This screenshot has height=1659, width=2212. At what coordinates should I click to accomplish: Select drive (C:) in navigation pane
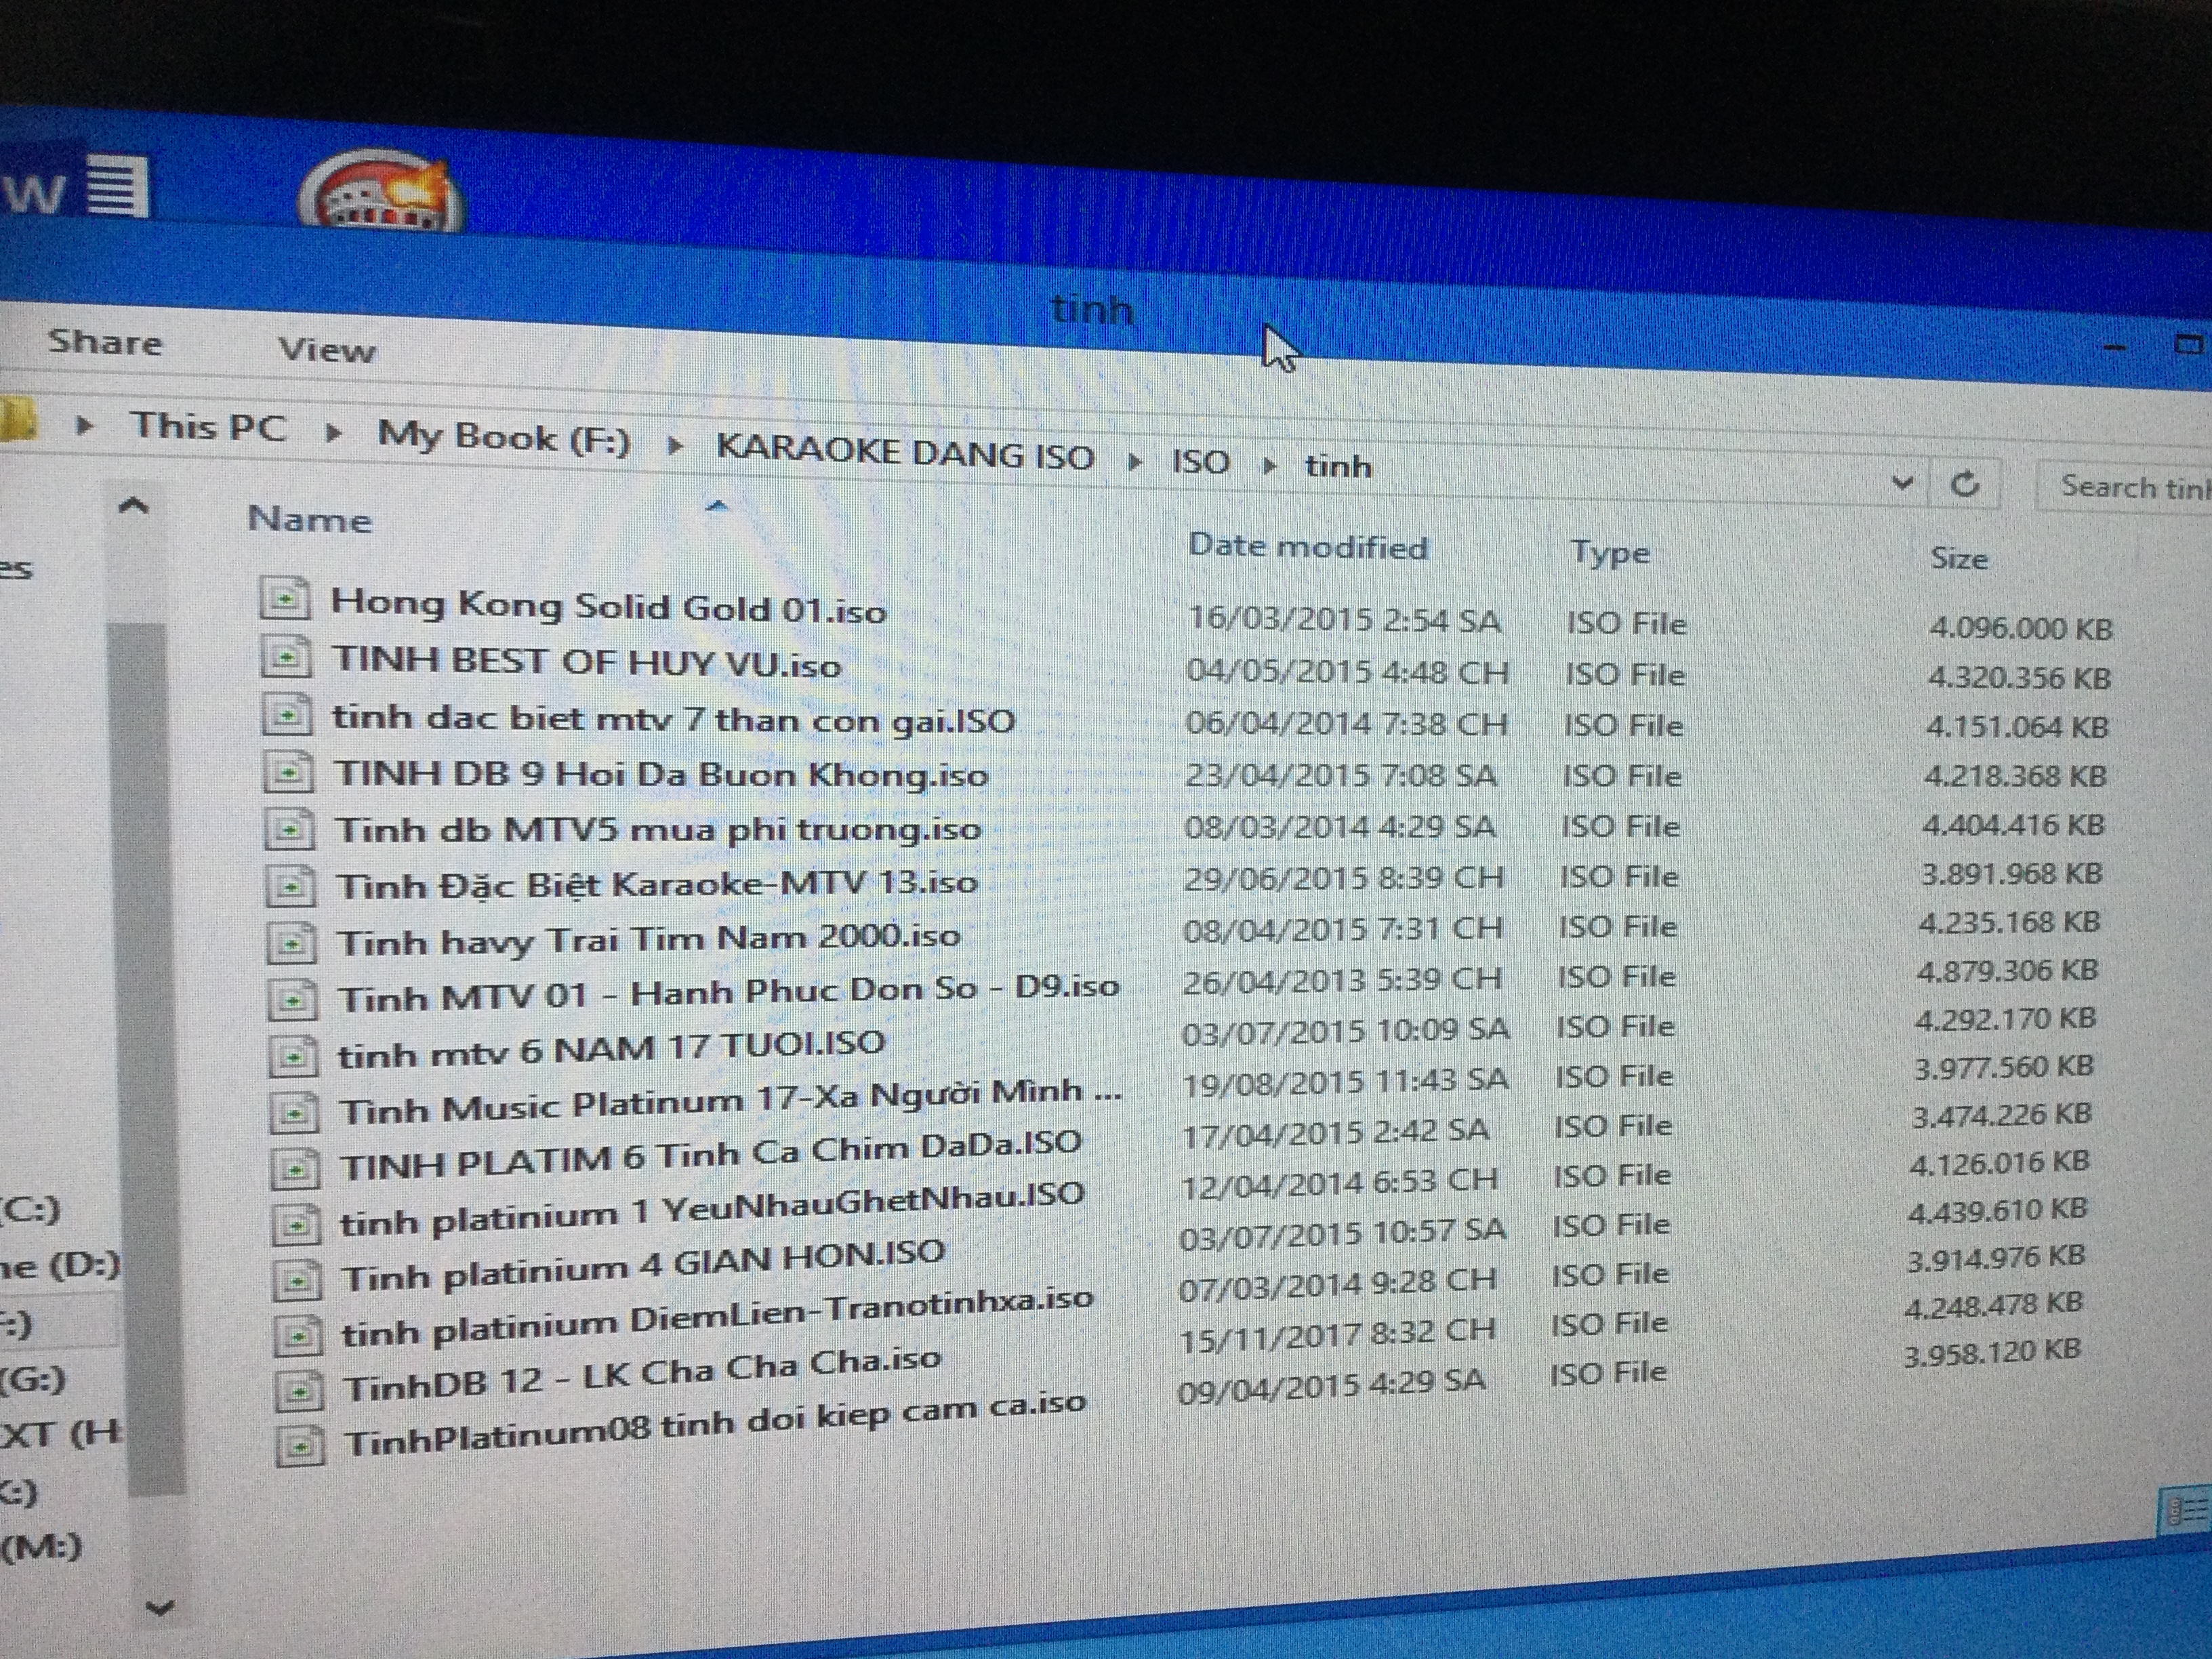(x=32, y=1210)
